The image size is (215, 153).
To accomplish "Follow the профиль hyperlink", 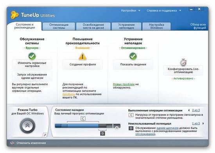I will tap(68, 94).
